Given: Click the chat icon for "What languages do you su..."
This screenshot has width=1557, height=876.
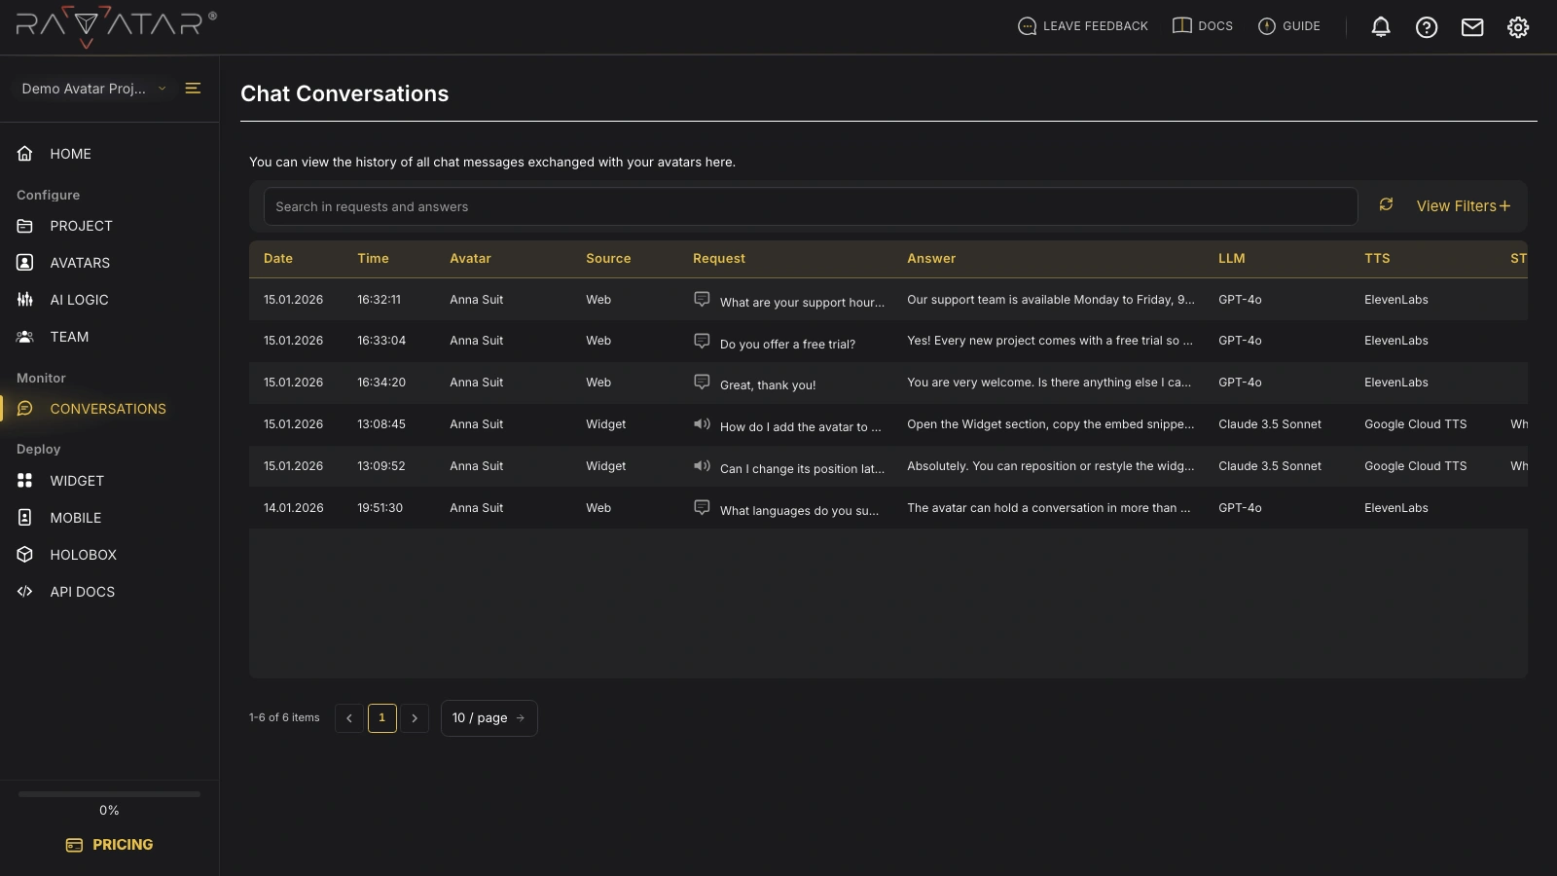Looking at the screenshot, I should (x=702, y=507).
